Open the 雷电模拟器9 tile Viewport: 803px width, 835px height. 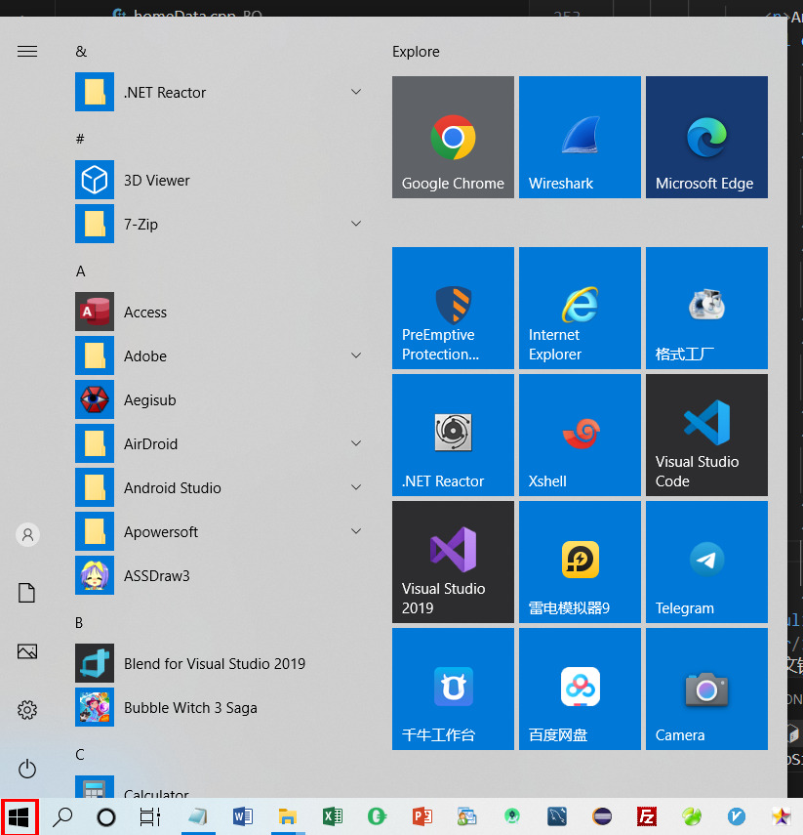click(580, 562)
